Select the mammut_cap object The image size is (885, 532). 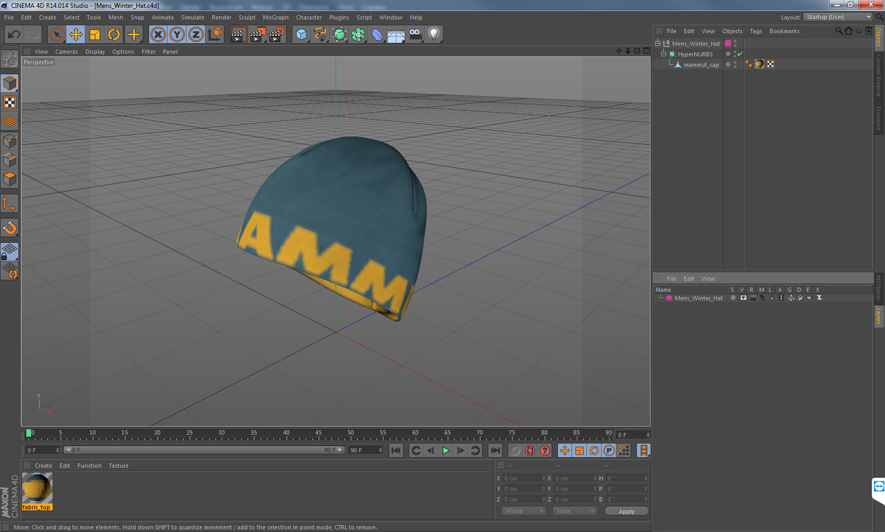click(x=701, y=65)
